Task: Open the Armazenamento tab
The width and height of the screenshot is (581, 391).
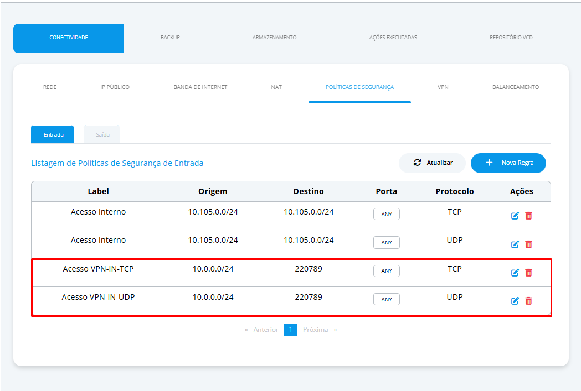Action: point(274,38)
